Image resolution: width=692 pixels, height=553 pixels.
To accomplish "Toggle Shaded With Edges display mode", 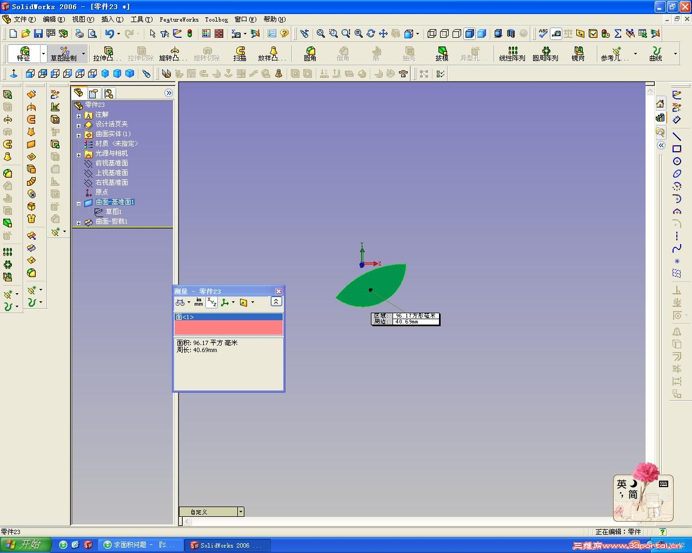I will click(469, 33).
